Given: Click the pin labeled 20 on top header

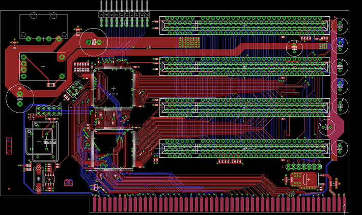Looking at the screenshot, I should click(x=147, y=14).
